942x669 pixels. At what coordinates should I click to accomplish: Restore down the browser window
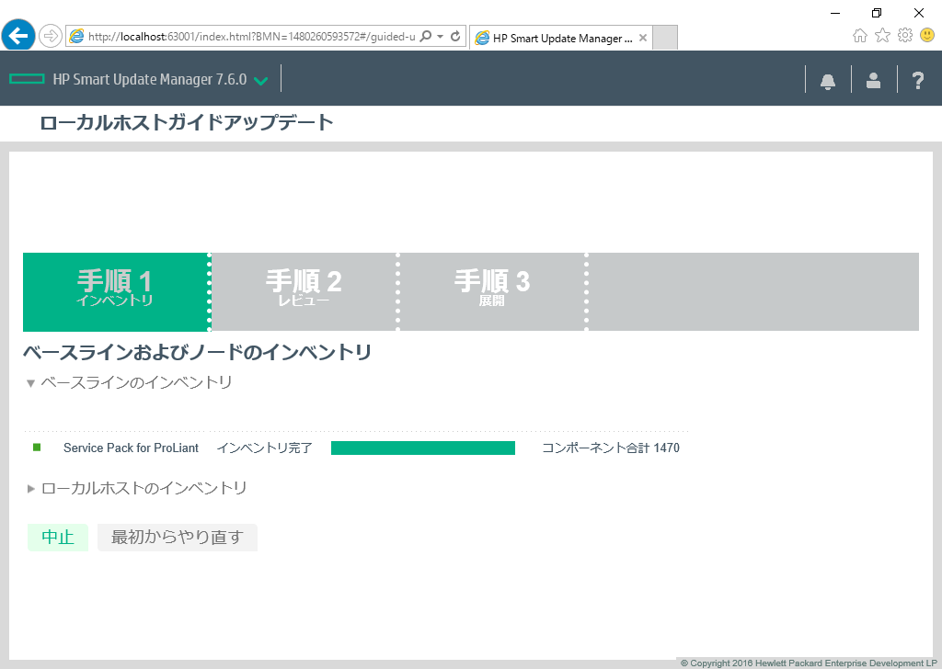(877, 13)
